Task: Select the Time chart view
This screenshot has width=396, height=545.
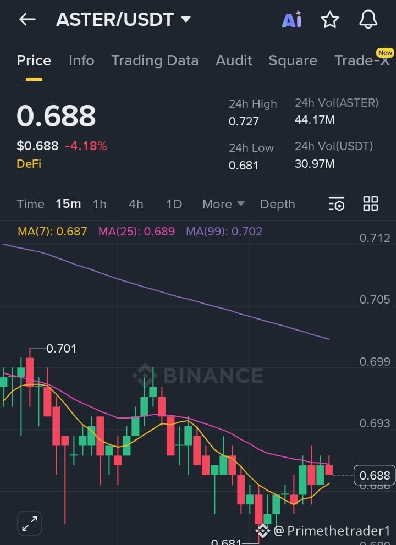Action: point(31,204)
